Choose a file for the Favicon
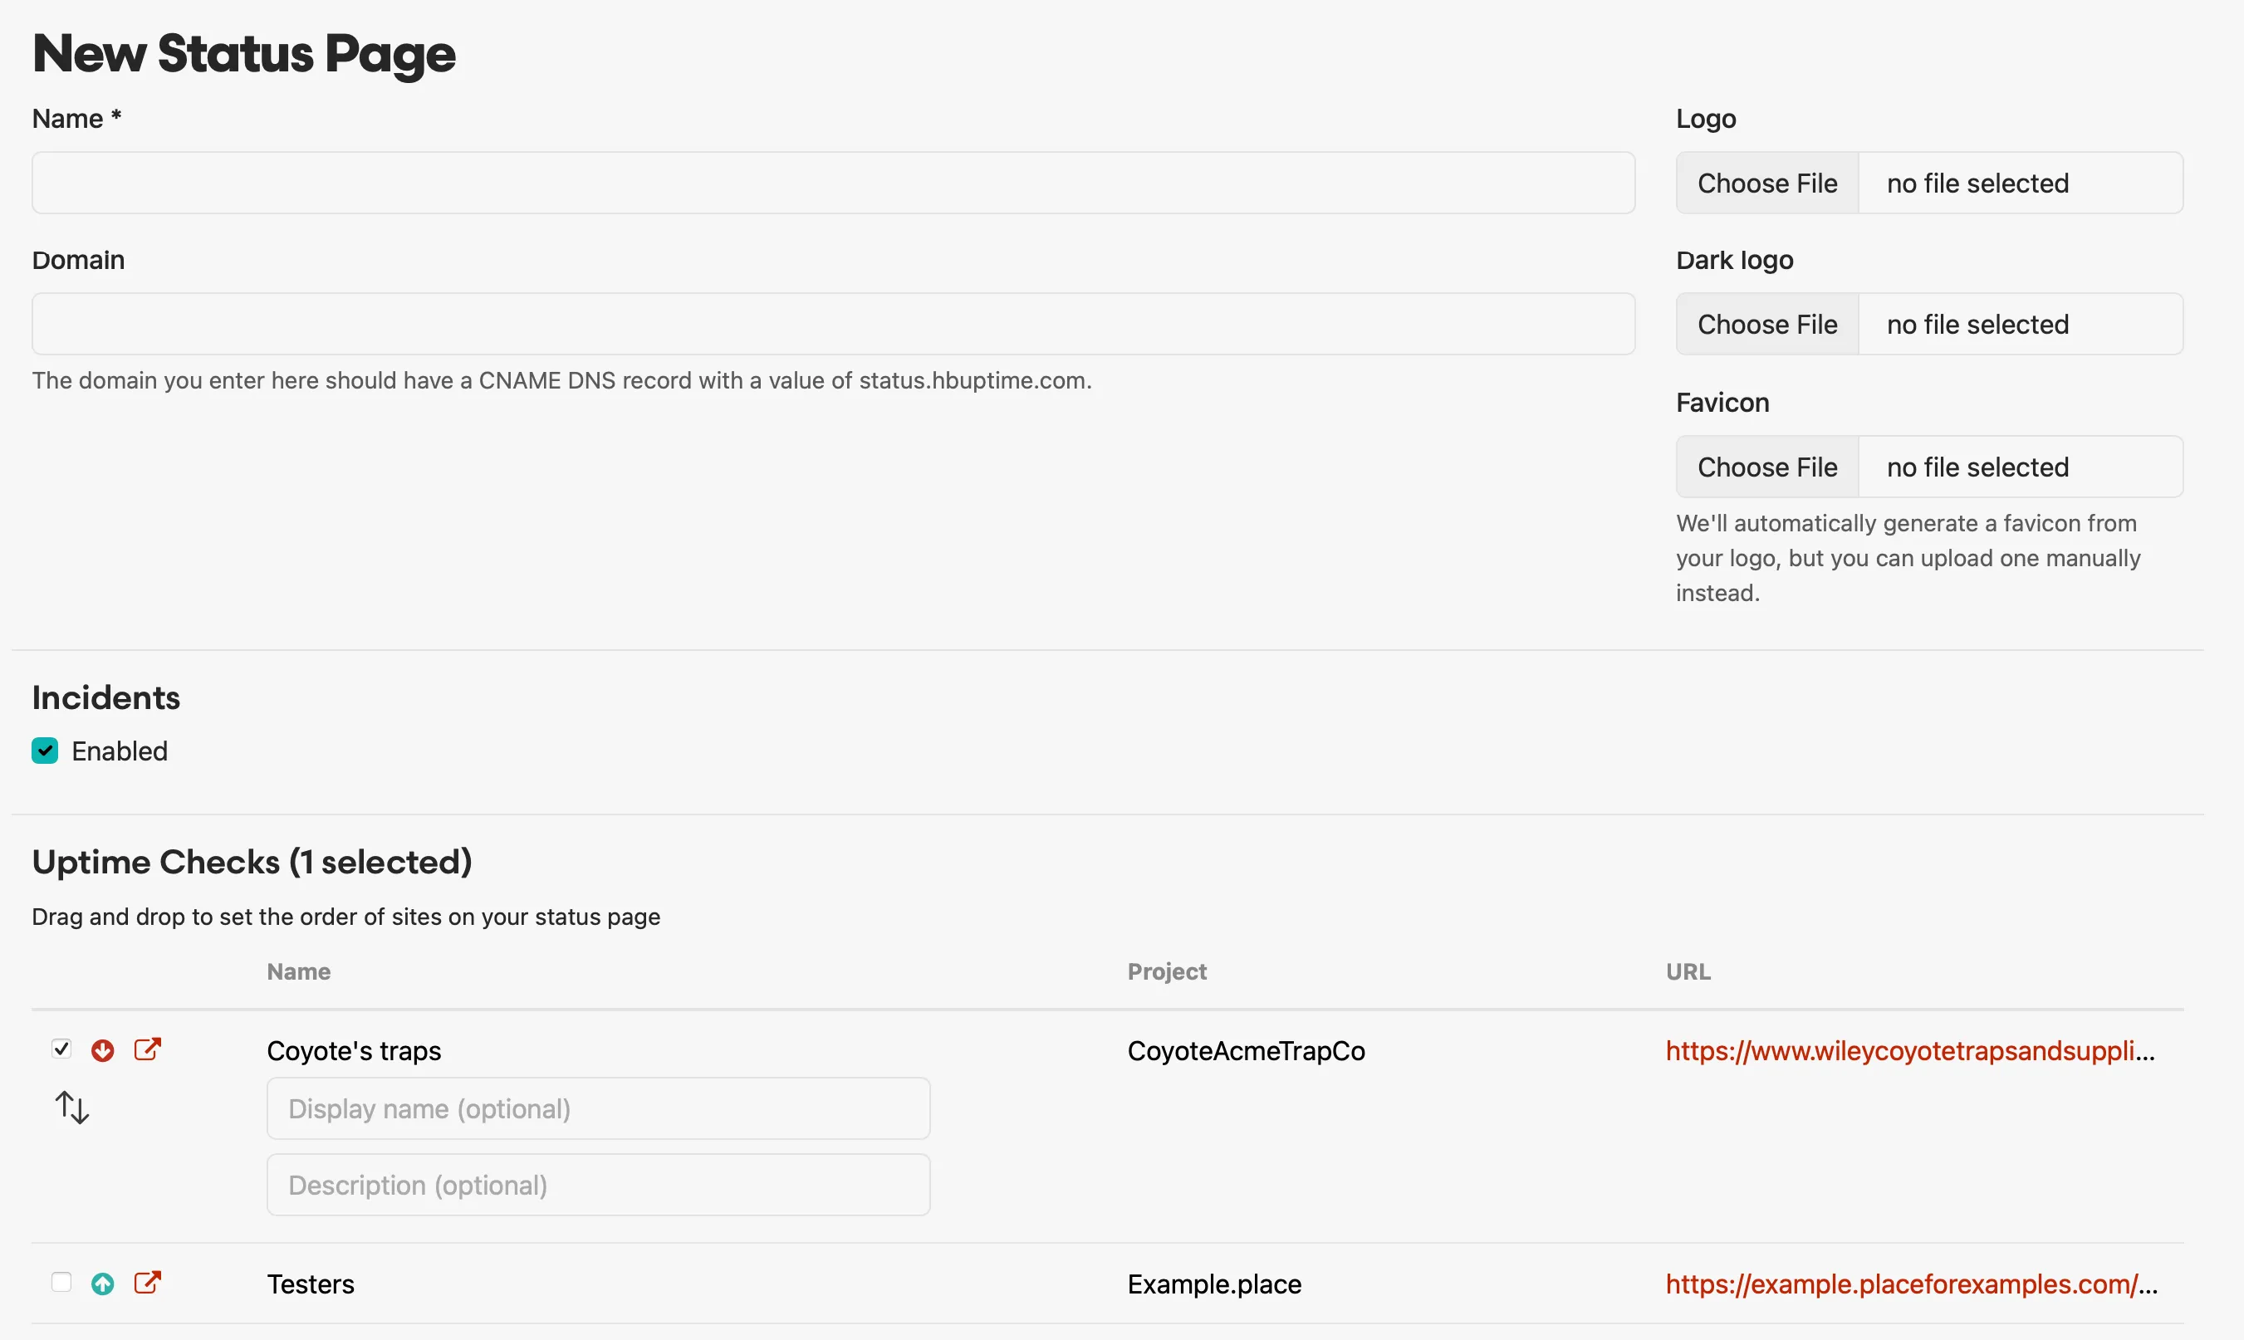The height and width of the screenshot is (1340, 2244). pyautogui.click(x=1766, y=466)
